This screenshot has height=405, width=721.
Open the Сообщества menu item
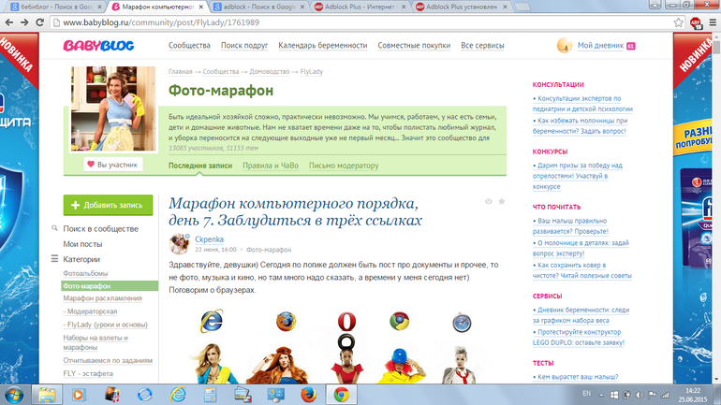click(189, 46)
